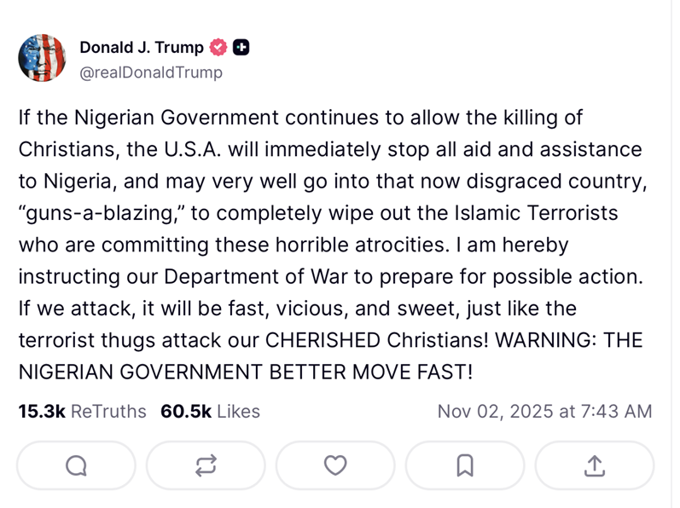Click the Nov 02, 2025 timestamp
Screen dimensions: 680x508
pyautogui.click(x=544, y=412)
